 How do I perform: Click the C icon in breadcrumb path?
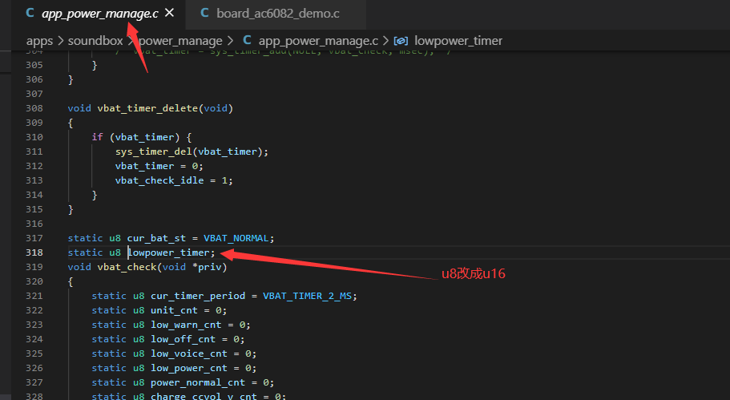point(248,41)
